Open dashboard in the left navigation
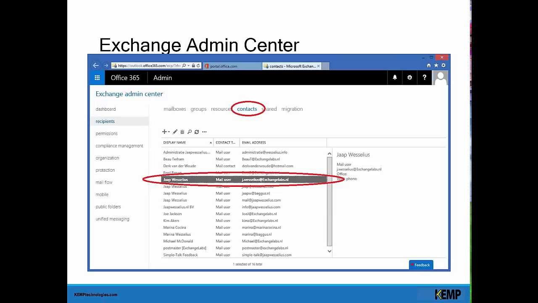 [105, 109]
